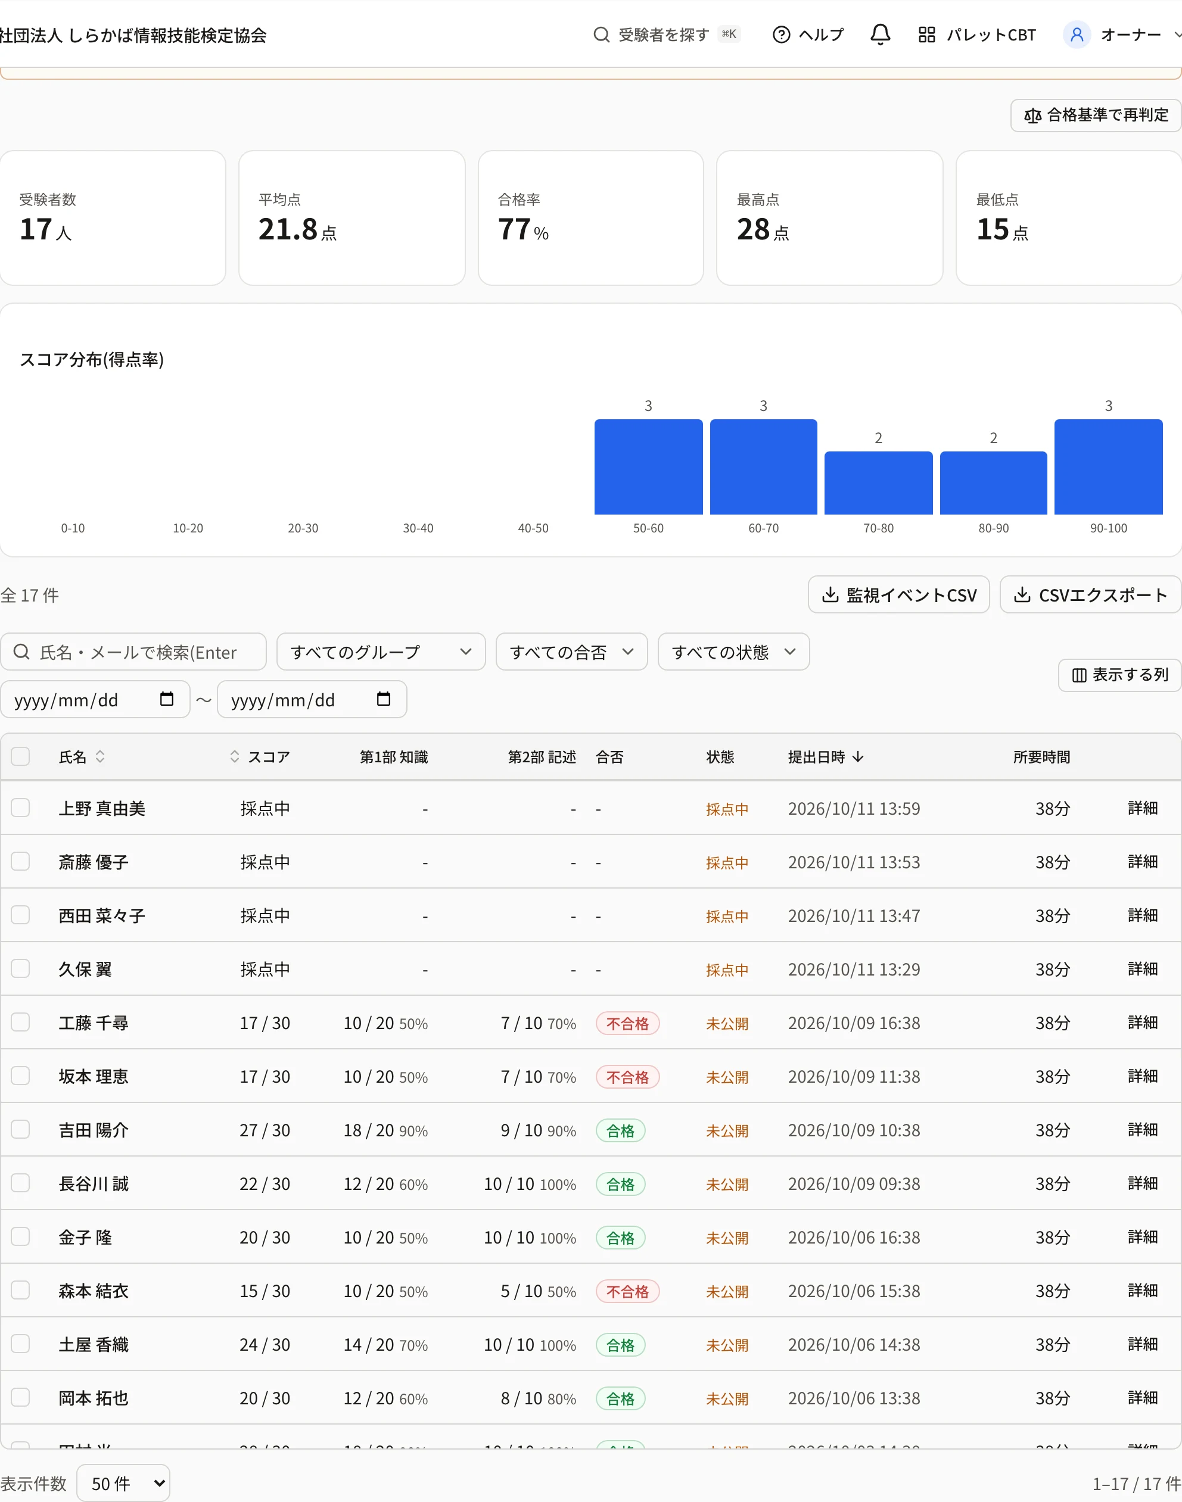Image resolution: width=1182 pixels, height=1502 pixels.
Task: Check the row for 斎藤 優子
Action: [21, 861]
